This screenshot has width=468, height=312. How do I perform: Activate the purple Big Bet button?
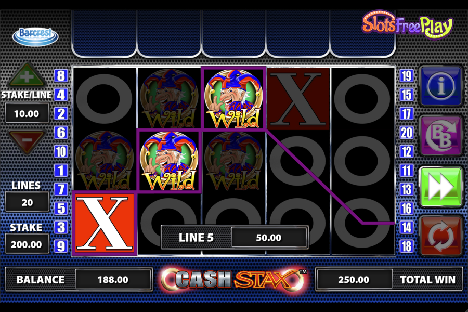point(441,136)
